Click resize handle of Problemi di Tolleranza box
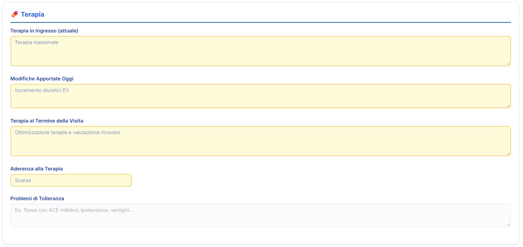523x247 pixels. (508, 224)
